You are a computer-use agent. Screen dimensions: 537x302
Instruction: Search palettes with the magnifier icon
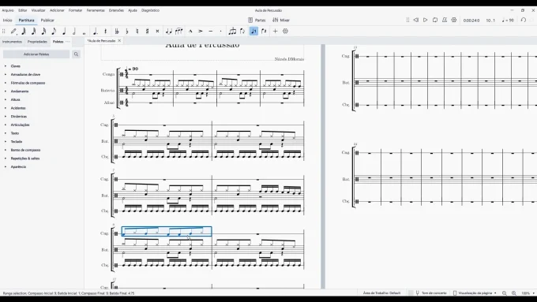[x=76, y=54]
